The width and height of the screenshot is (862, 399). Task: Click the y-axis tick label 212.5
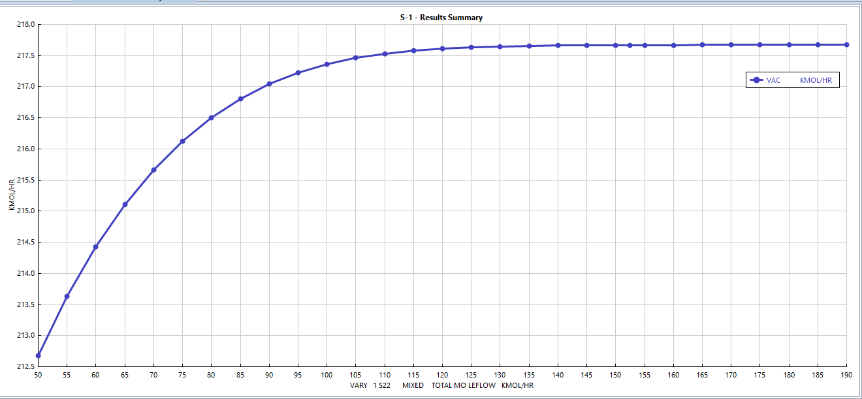[x=25, y=366]
